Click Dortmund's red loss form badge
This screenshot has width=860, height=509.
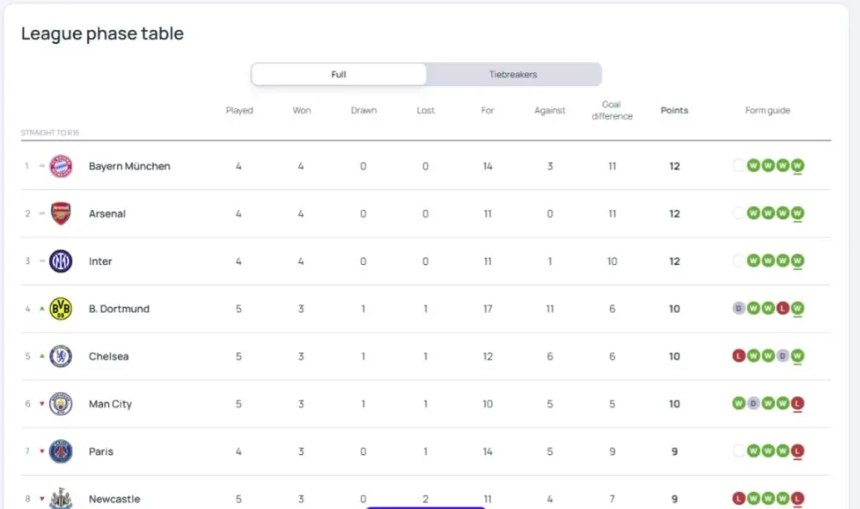point(783,309)
